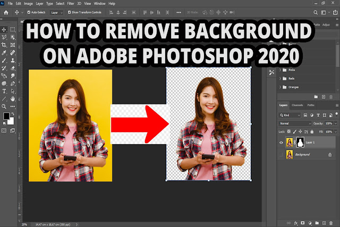Viewport: 340px width, 227px height.
Task: Select the Polygonal Lasso tool
Action: [4, 37]
